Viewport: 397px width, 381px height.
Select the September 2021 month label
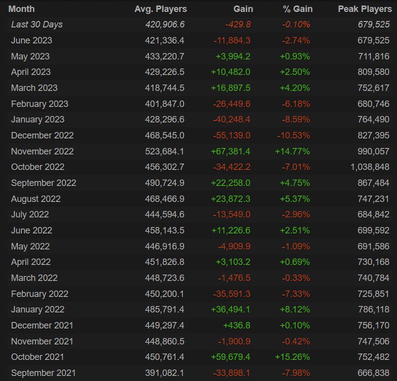[43, 373]
